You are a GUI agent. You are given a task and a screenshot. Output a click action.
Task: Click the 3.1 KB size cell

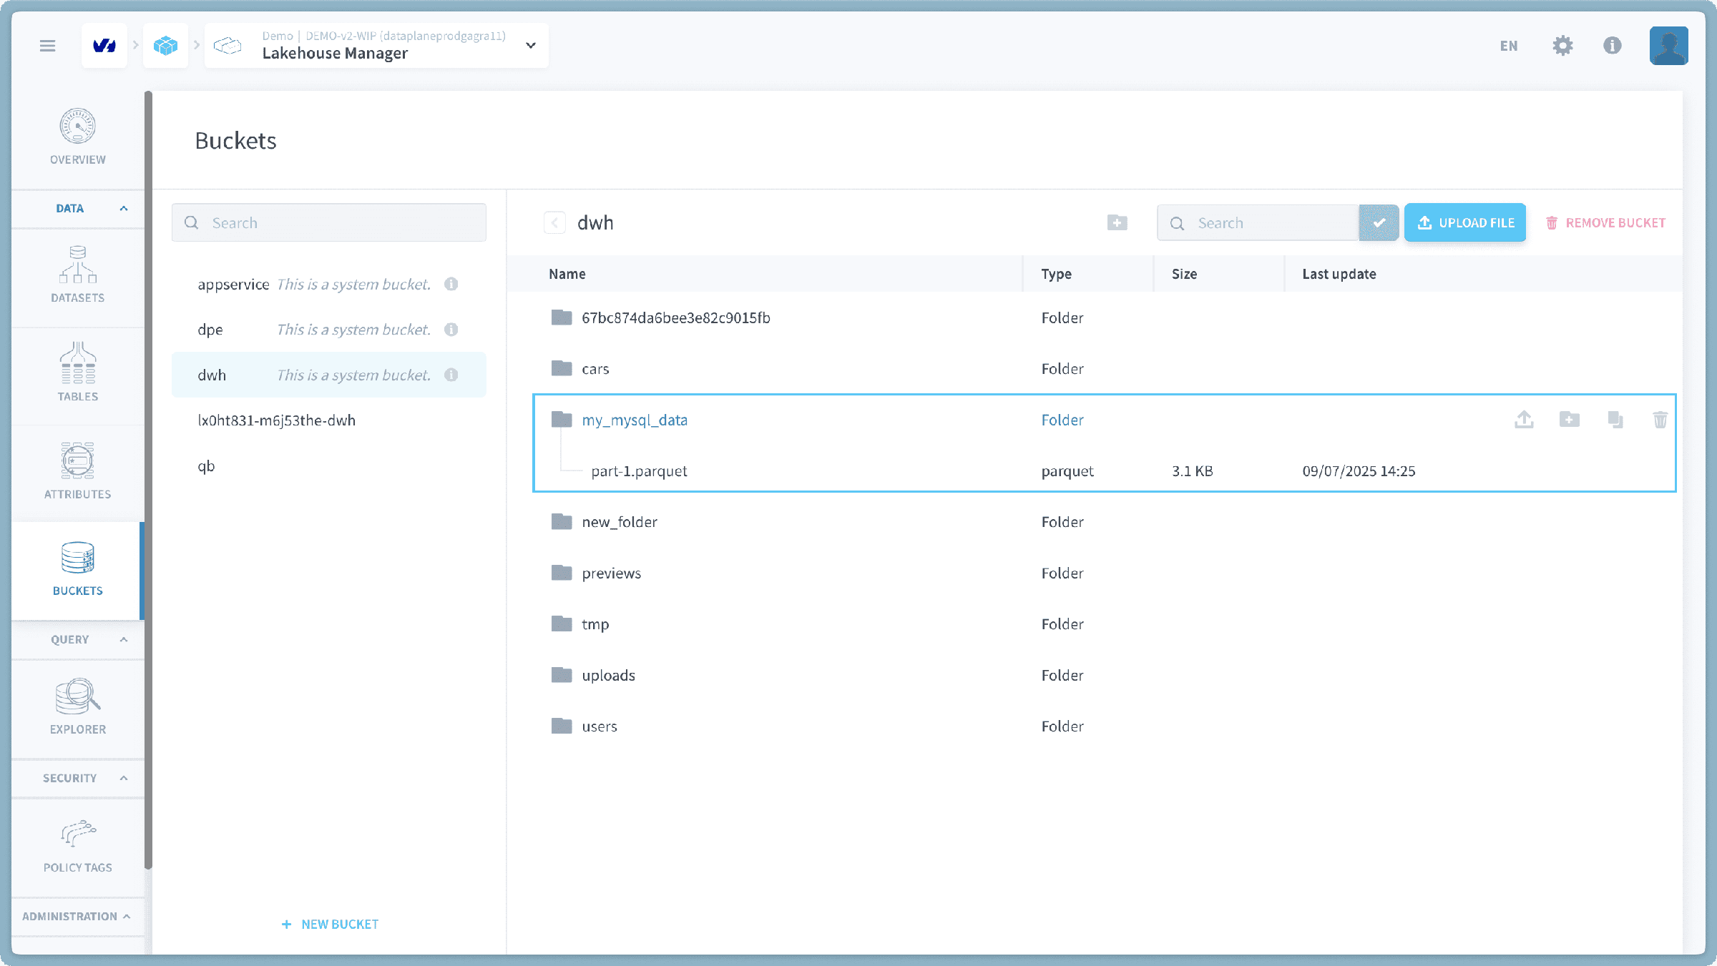tap(1193, 471)
